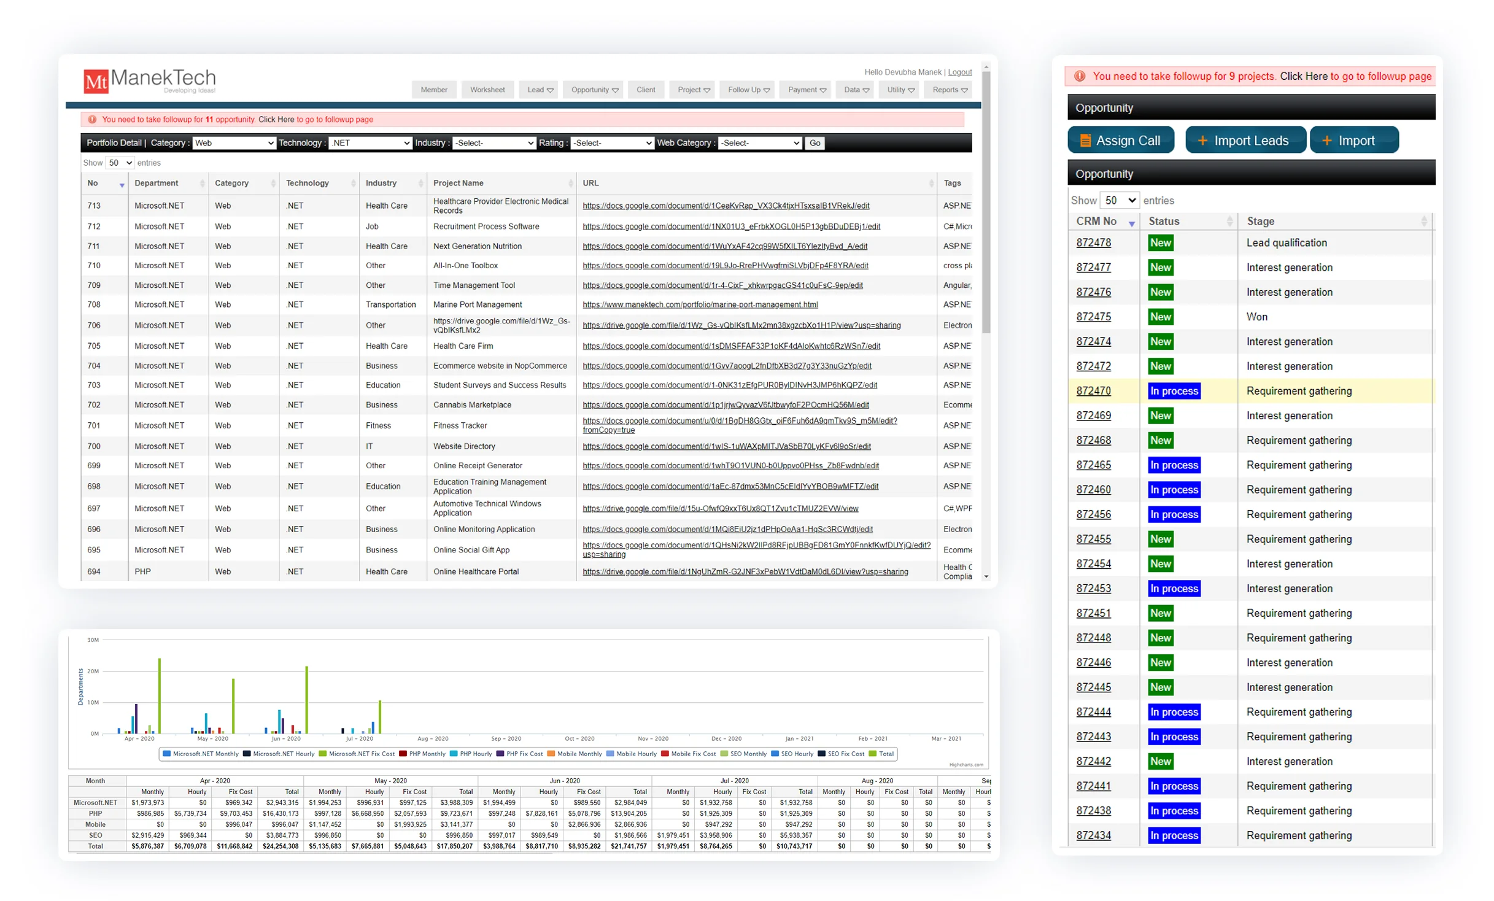Click the Import Leads button

[1245, 141]
